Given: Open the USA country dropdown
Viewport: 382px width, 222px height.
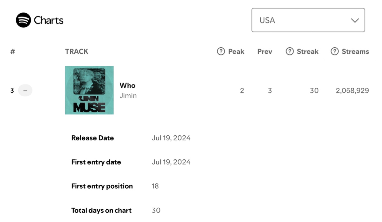Looking at the screenshot, I should point(308,20).
